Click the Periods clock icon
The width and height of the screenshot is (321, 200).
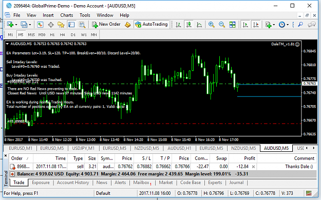point(282,25)
